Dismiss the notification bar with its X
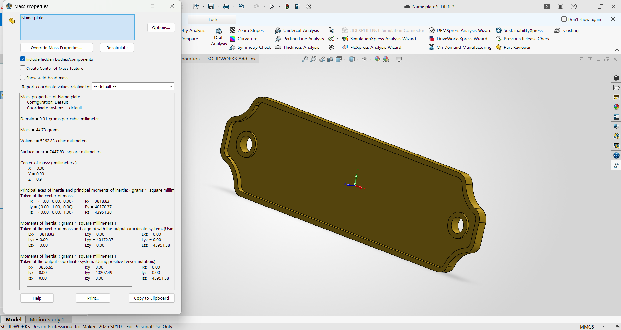 [x=613, y=19]
